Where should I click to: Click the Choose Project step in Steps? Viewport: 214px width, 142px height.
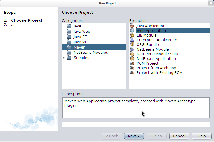point(27,20)
